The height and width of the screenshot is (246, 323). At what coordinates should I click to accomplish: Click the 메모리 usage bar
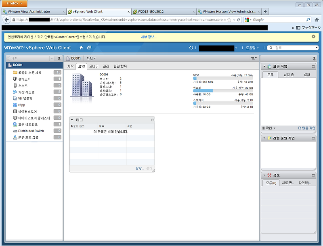tap(223, 91)
